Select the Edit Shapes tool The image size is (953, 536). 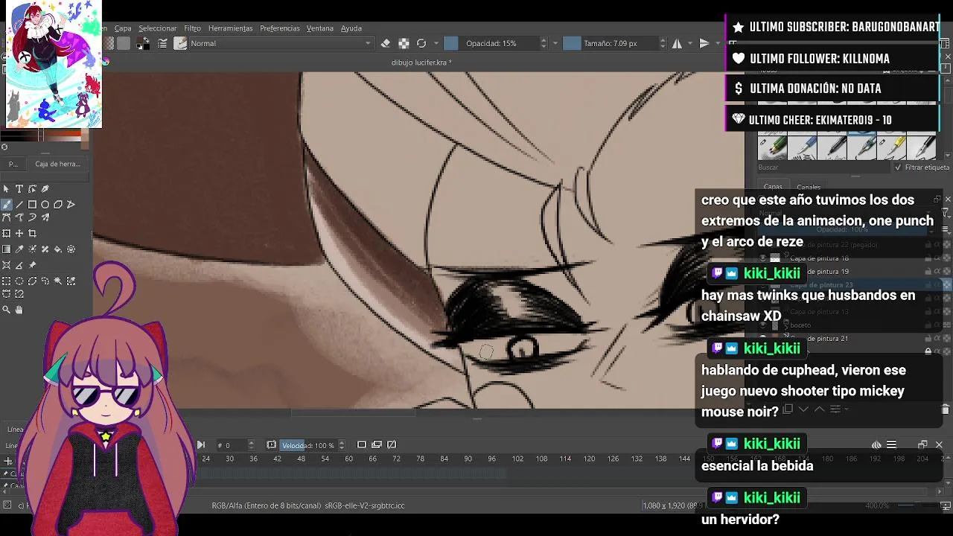[x=32, y=189]
